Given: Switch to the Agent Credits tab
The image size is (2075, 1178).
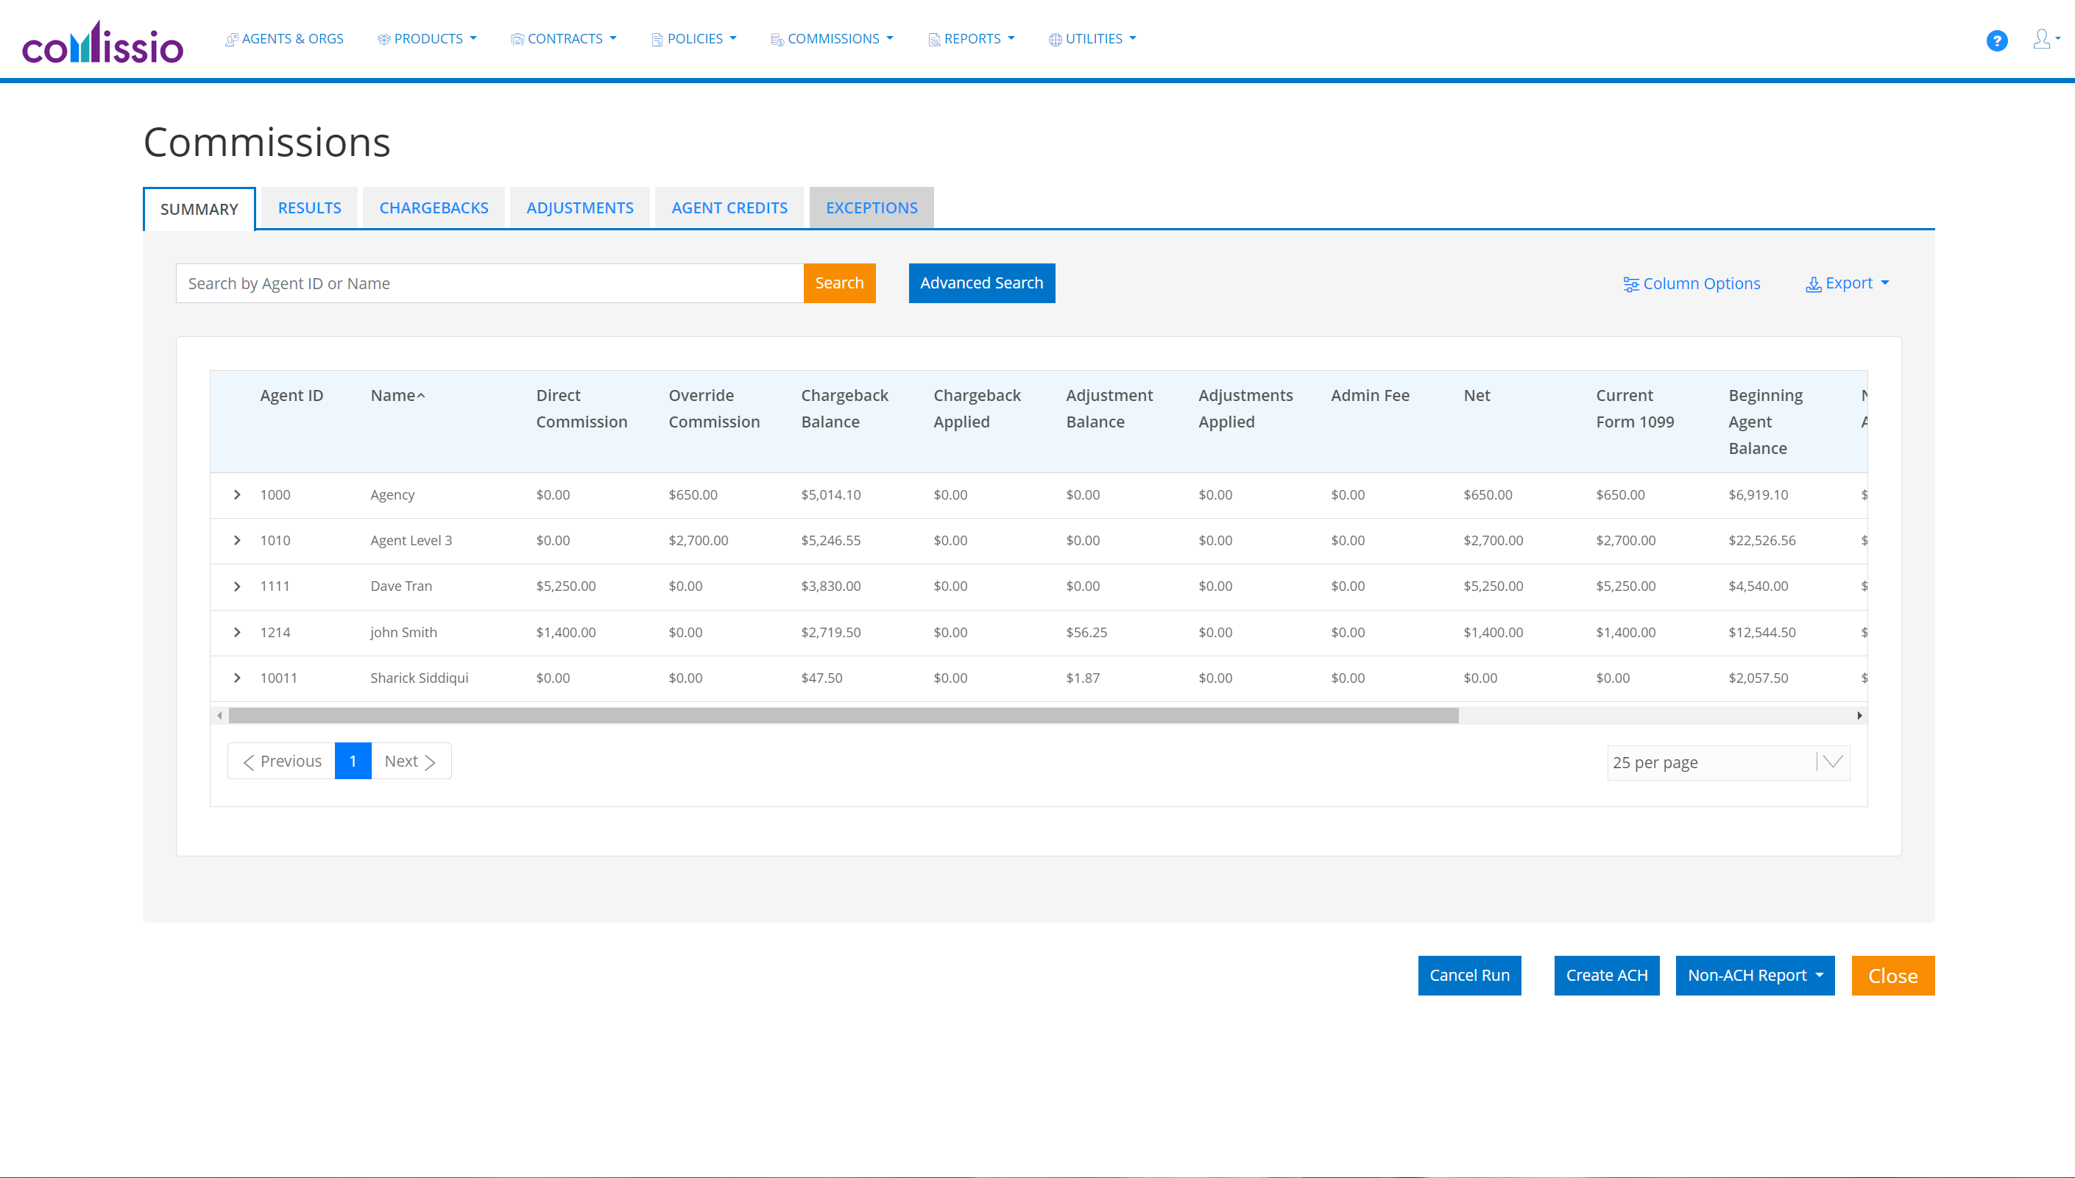Looking at the screenshot, I should click(729, 208).
